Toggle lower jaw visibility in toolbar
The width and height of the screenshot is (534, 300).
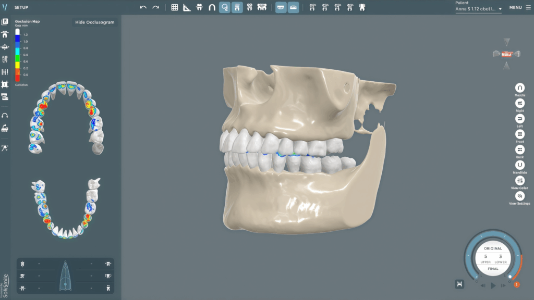tap(293, 7)
